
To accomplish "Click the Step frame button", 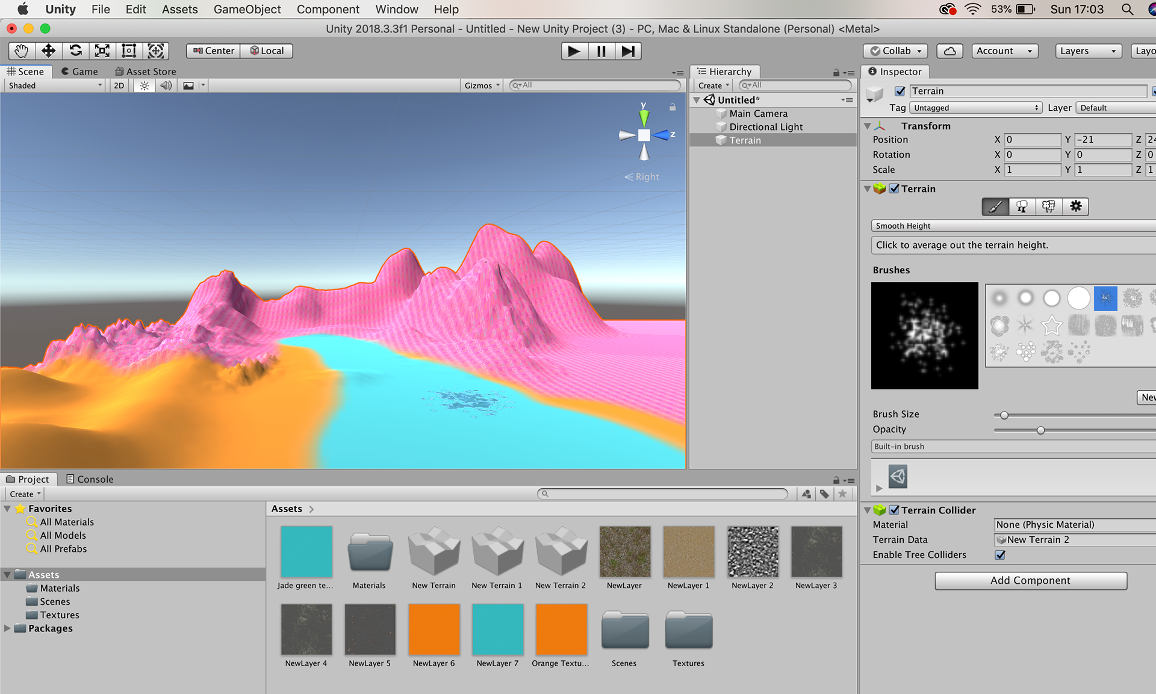I will coord(628,51).
